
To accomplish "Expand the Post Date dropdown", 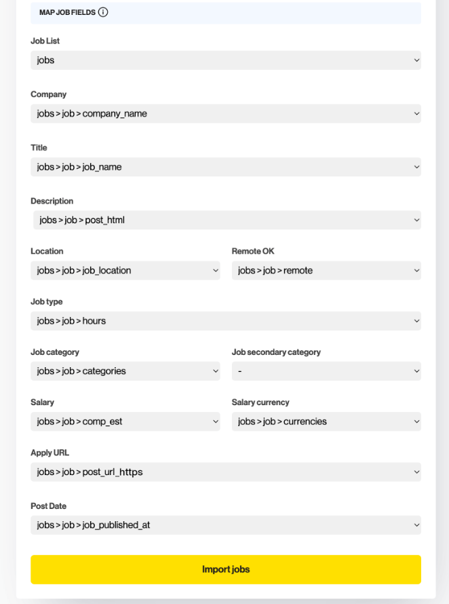I will tap(226, 525).
